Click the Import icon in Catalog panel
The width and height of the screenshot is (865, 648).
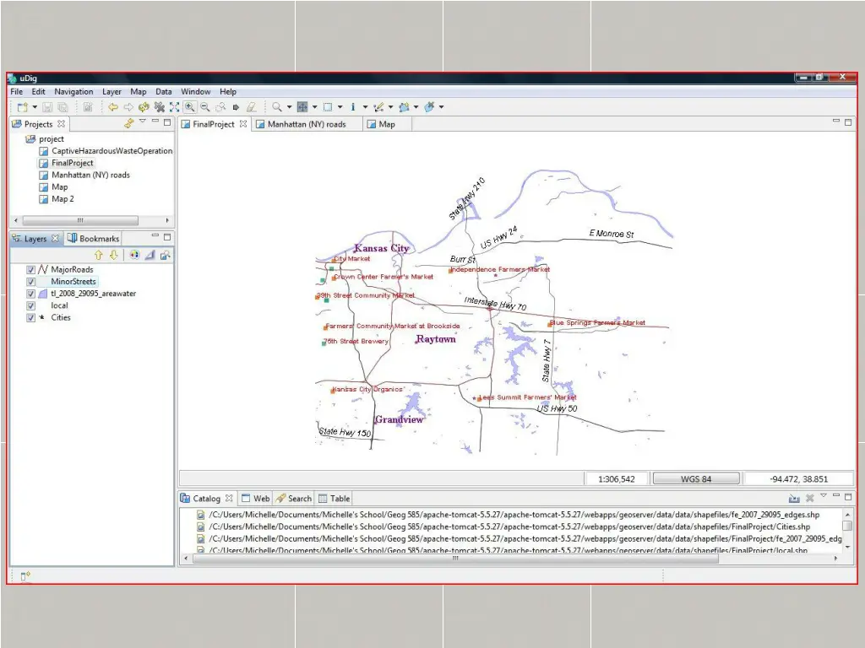coord(794,498)
